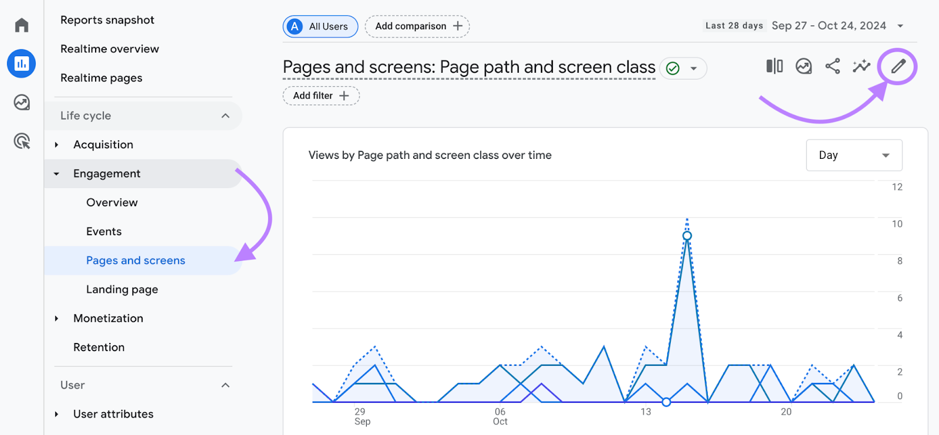Click the Edit comparisons icon

(774, 66)
